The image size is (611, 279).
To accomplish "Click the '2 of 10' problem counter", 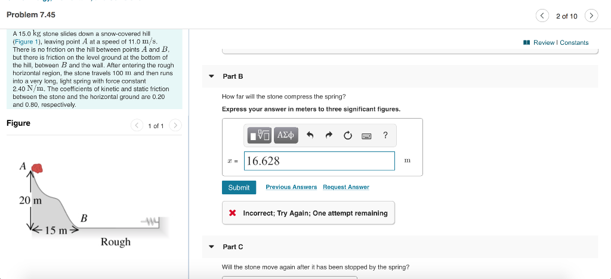I will coord(567,16).
